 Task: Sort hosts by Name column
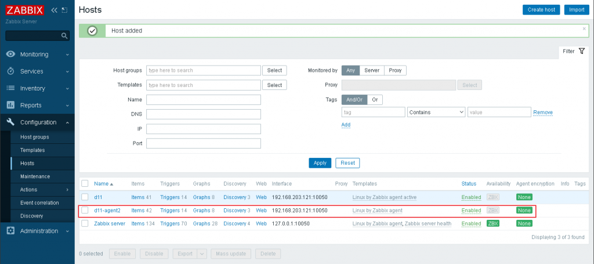[x=103, y=184]
